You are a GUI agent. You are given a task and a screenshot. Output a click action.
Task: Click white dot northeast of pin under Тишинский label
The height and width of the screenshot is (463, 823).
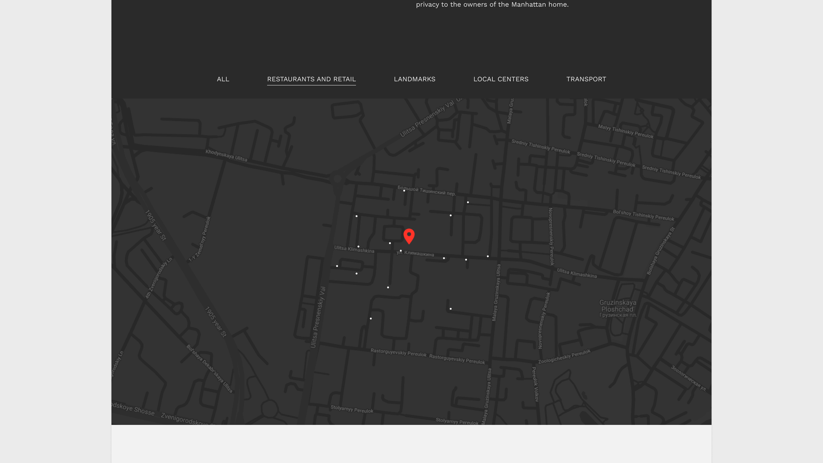pyautogui.click(x=451, y=215)
